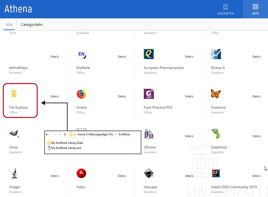The width and height of the screenshot is (268, 197).
Task: Launch ImageJ microscope icon
Action: point(14,174)
